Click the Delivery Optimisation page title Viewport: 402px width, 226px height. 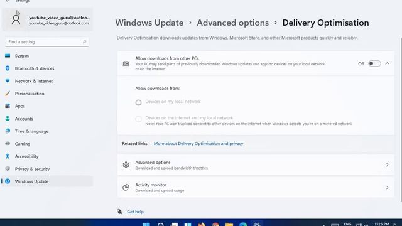325,23
